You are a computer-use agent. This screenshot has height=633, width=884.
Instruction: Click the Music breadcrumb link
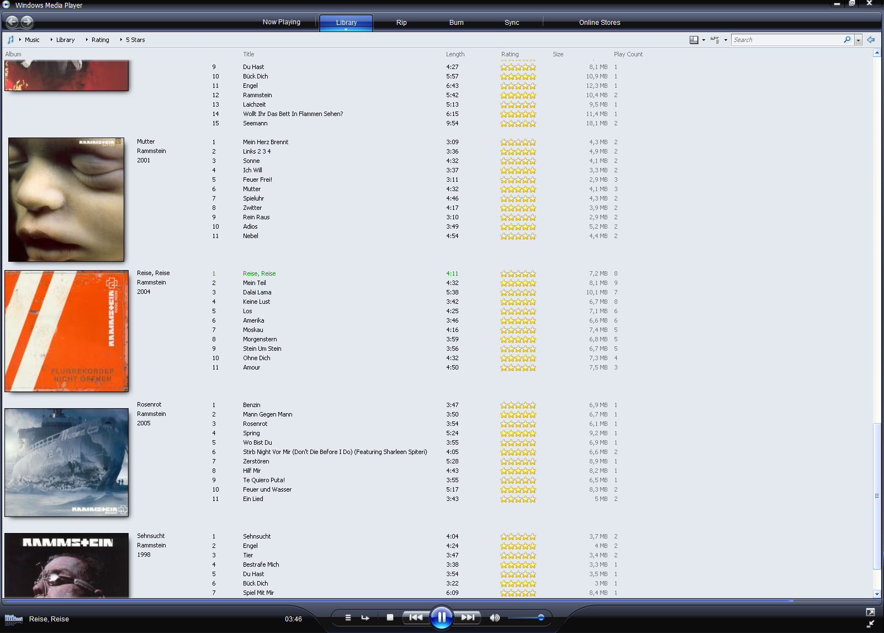pos(32,40)
